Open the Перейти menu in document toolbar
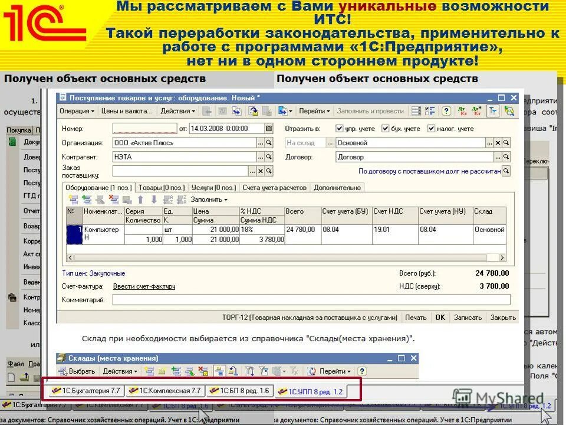The image size is (566, 425). 314,112
